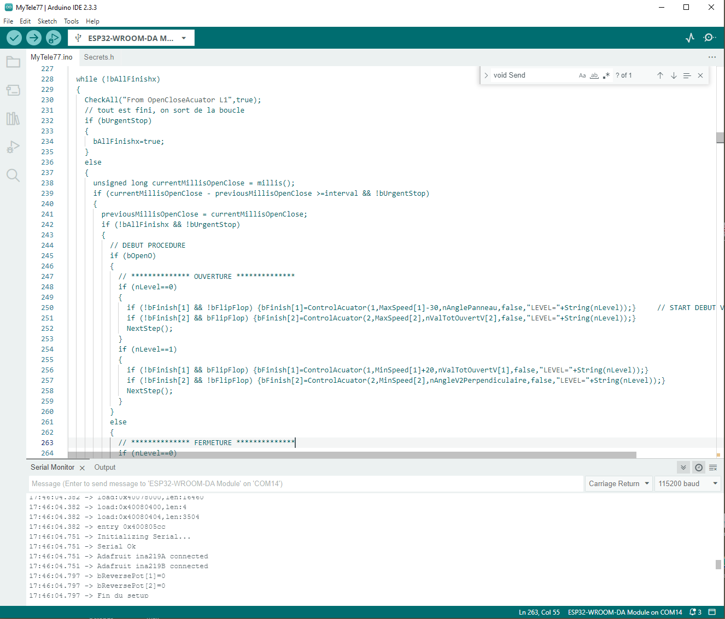Screen dimensions: 725x619
Task: Click the Ln 263, Col 55 status entry
Action: click(x=539, y=612)
